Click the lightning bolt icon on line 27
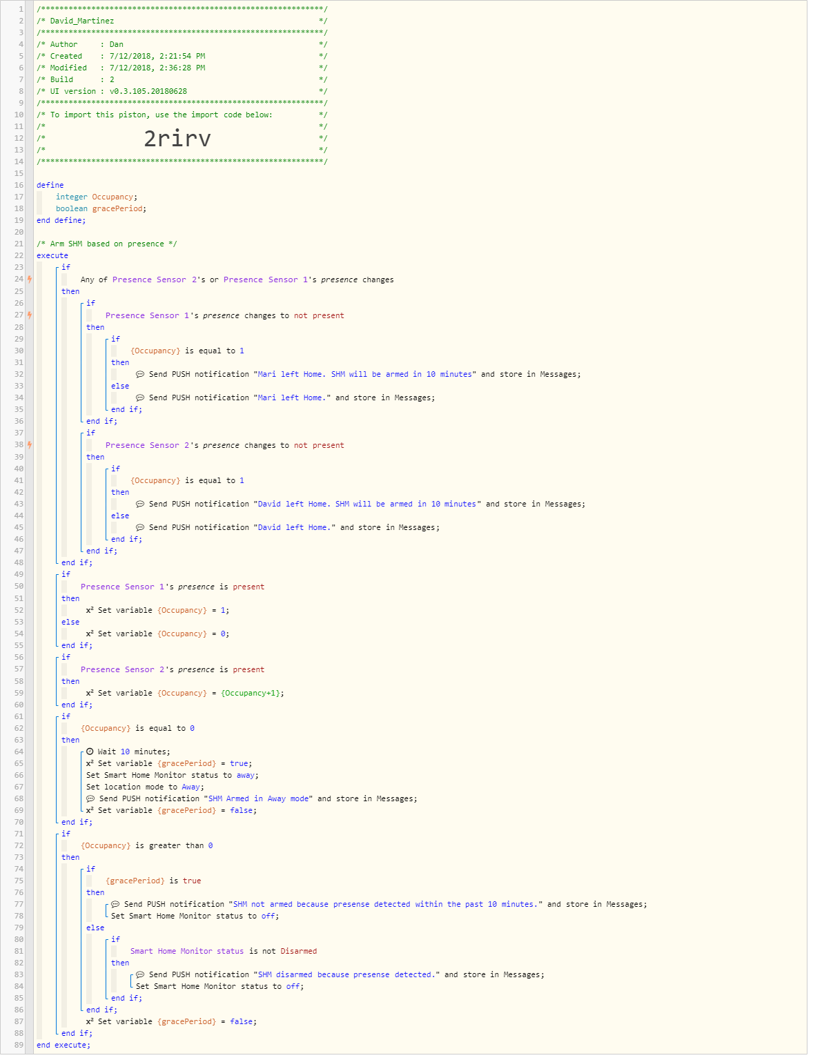This screenshot has height=1060, width=813. coord(30,315)
